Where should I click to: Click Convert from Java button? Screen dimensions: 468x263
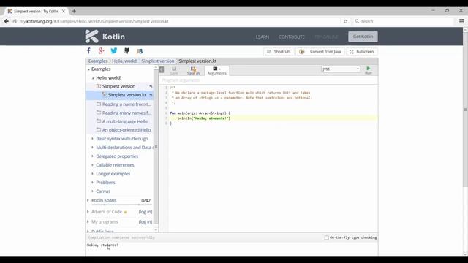(320, 52)
